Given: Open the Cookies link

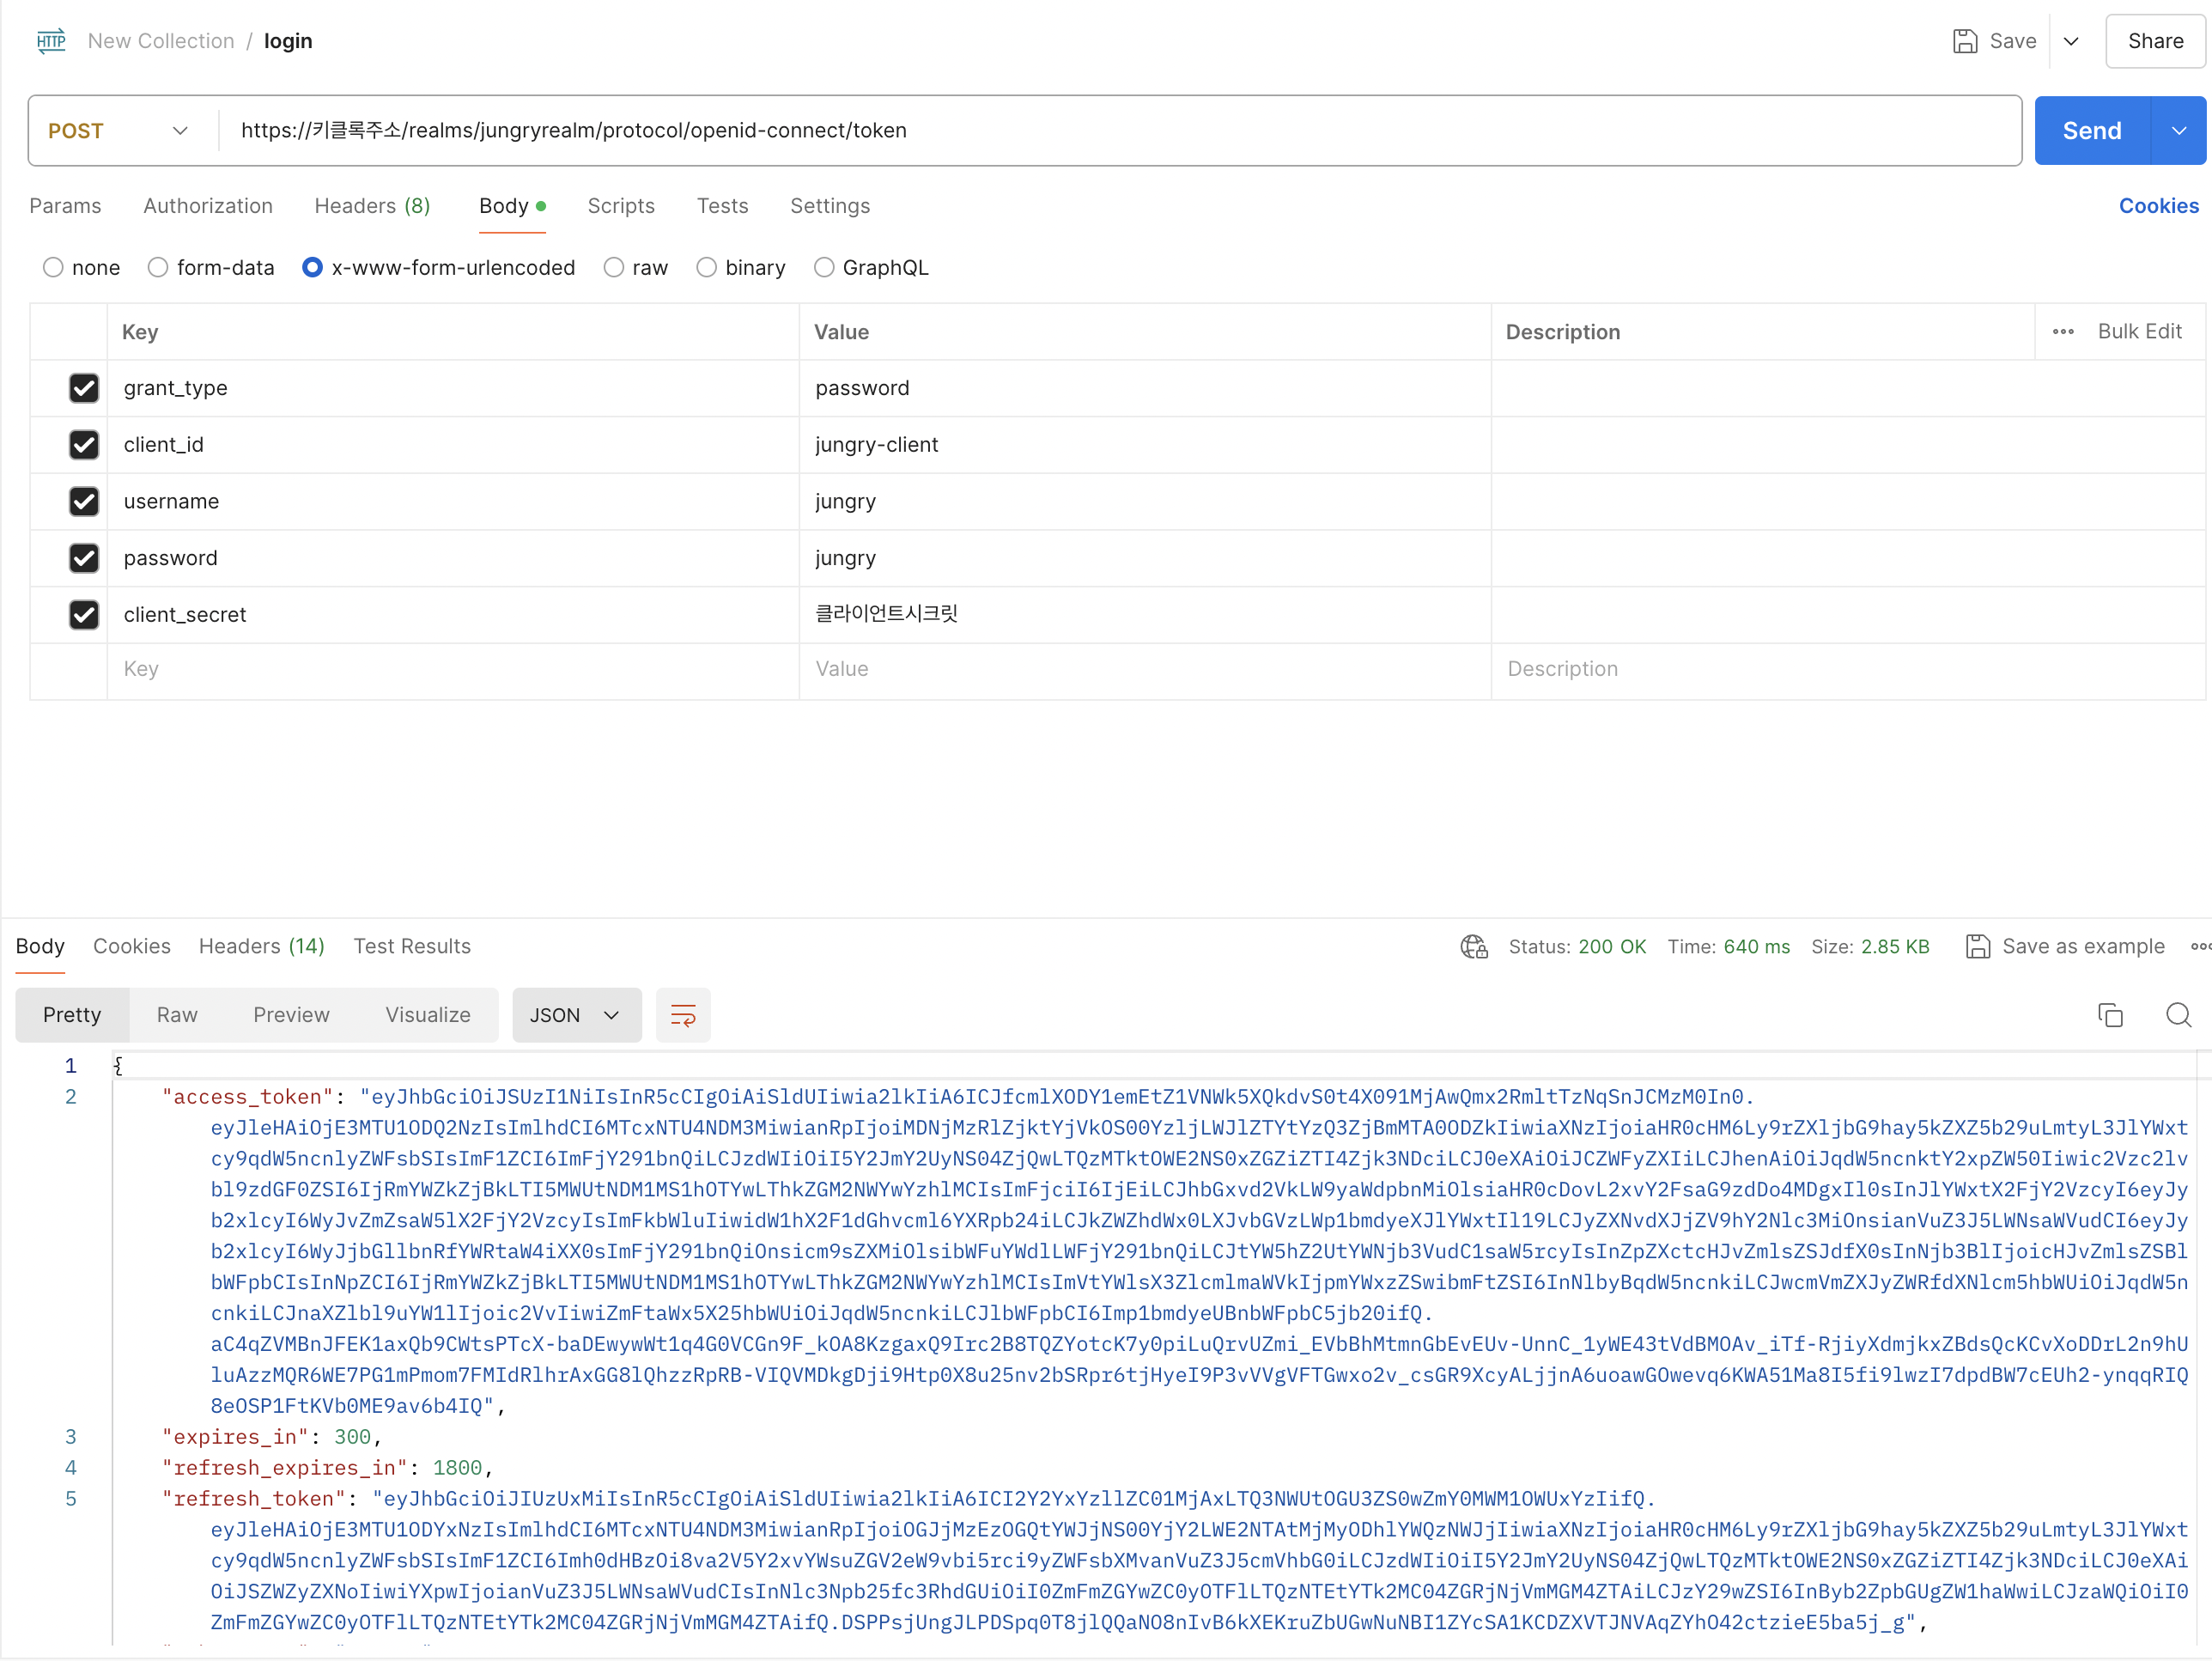Looking at the screenshot, I should click(x=2158, y=206).
